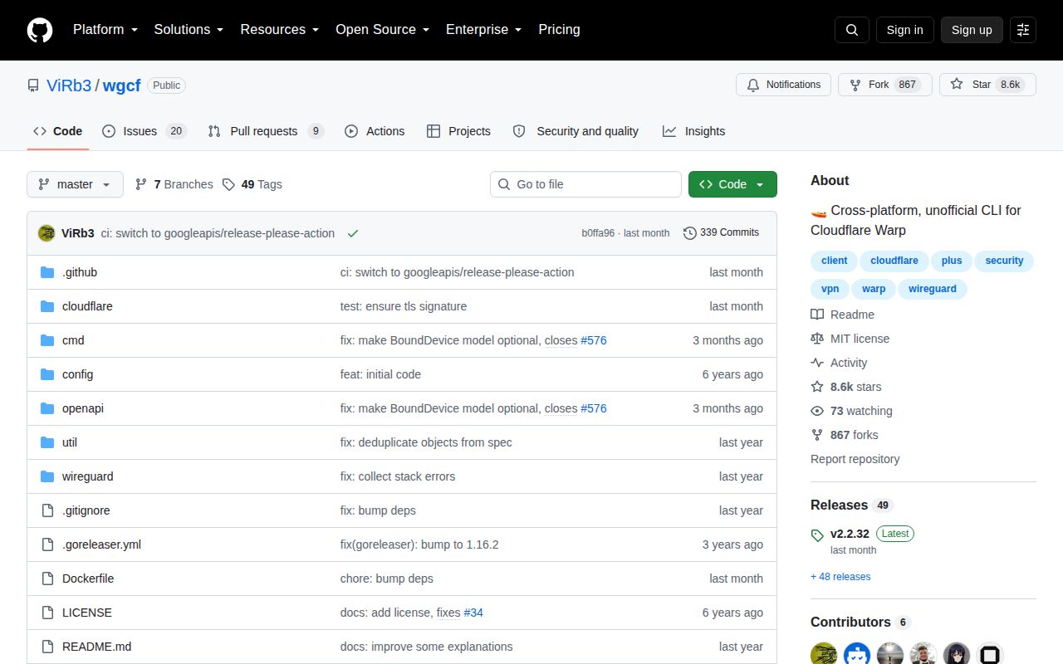Viewport: 1063px width, 664px height.
Task: Open the MIT license link
Action: (x=850, y=339)
